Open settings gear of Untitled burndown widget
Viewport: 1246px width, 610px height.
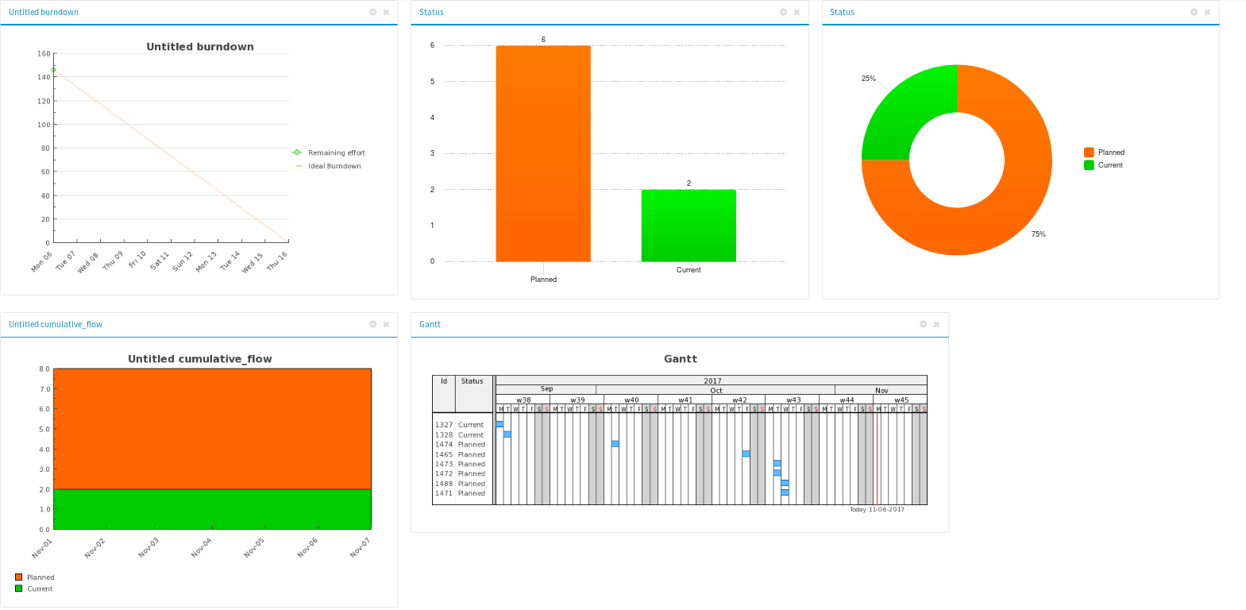pos(372,12)
